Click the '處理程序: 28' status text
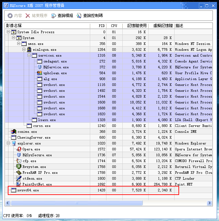 pos(49,216)
